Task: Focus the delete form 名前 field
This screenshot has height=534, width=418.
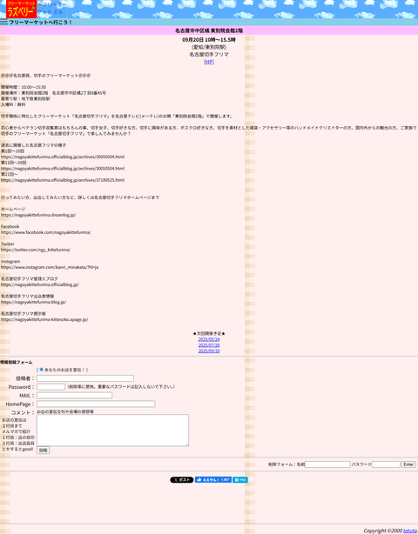Action: tap(327, 464)
